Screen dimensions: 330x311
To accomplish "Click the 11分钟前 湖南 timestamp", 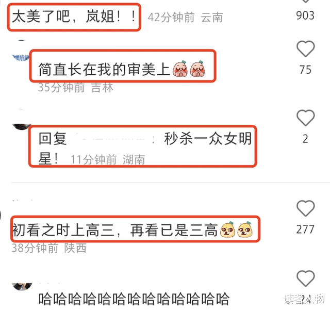I will tap(108, 159).
